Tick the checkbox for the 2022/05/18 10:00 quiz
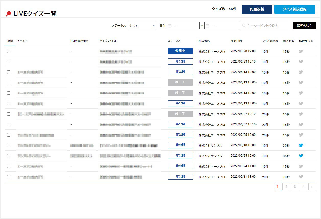The height and width of the screenshot is (219, 321). tap(9, 145)
